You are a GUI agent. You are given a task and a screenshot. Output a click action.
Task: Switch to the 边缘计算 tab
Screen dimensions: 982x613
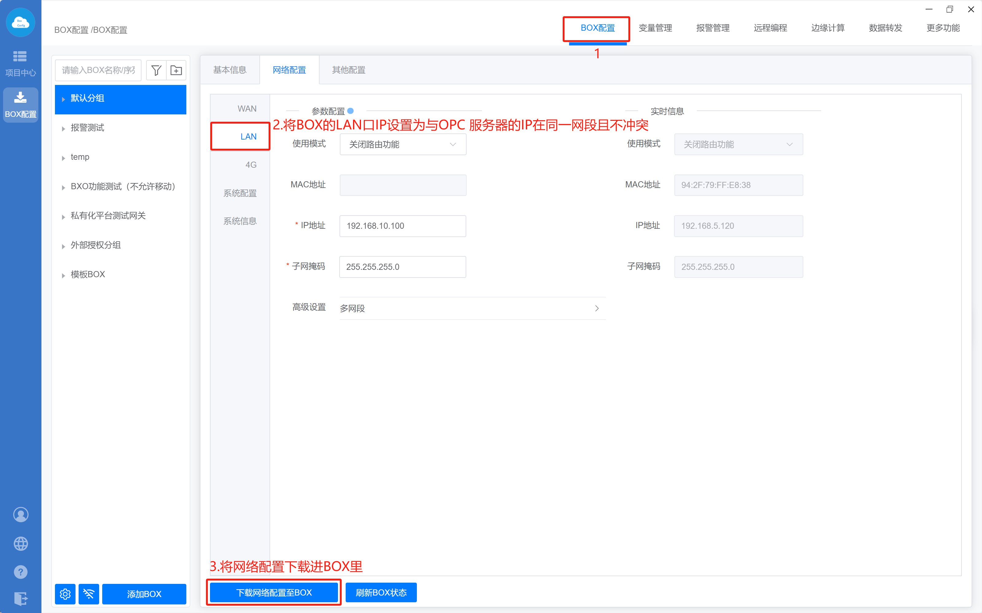(828, 28)
